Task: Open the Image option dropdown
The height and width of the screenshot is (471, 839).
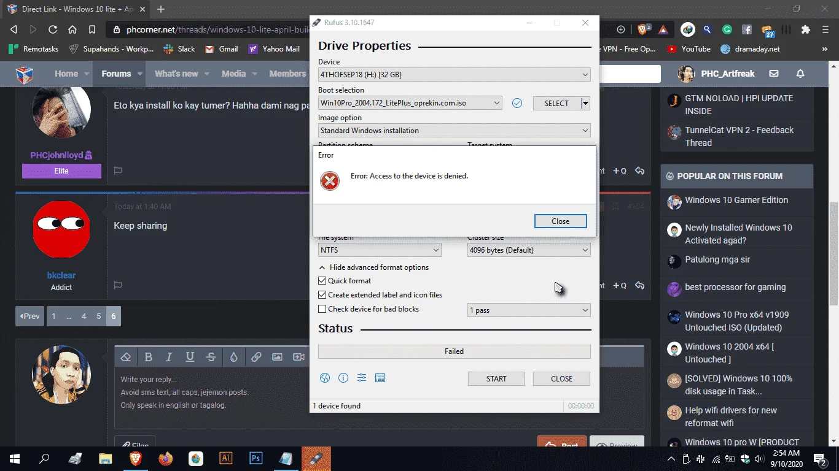Action: 455,131
